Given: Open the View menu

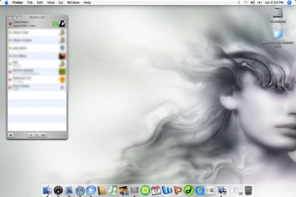Looking at the screenshot, I should pos(51,2).
